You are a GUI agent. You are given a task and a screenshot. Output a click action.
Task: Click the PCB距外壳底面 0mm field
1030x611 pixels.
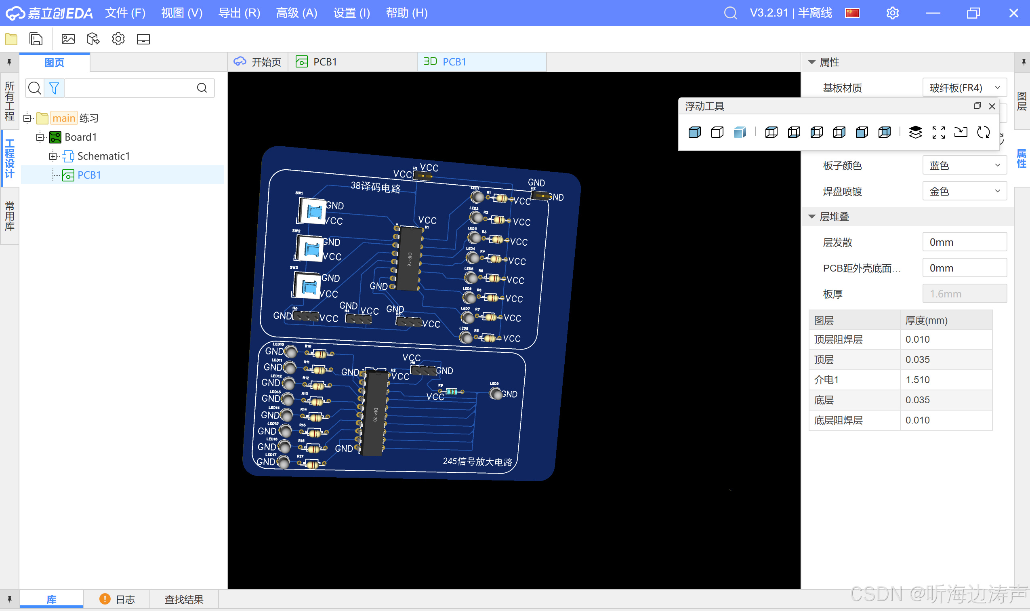tap(965, 268)
